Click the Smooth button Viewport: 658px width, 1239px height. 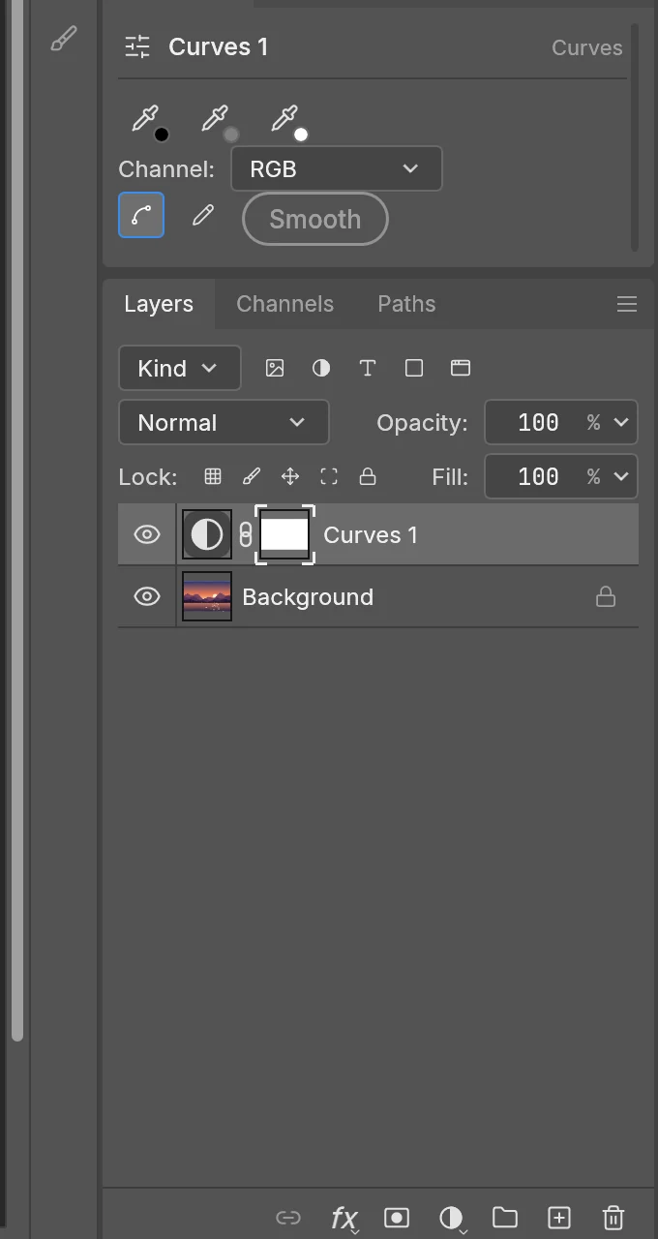click(315, 219)
